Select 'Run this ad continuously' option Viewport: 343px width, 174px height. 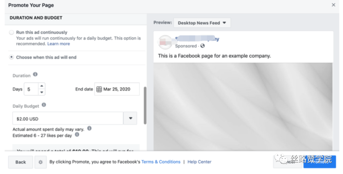[x=11, y=33]
